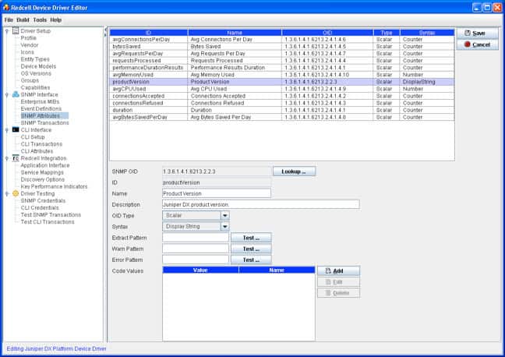
Task: Select the avgCPUUsed table row
Action: pyautogui.click(x=282, y=89)
